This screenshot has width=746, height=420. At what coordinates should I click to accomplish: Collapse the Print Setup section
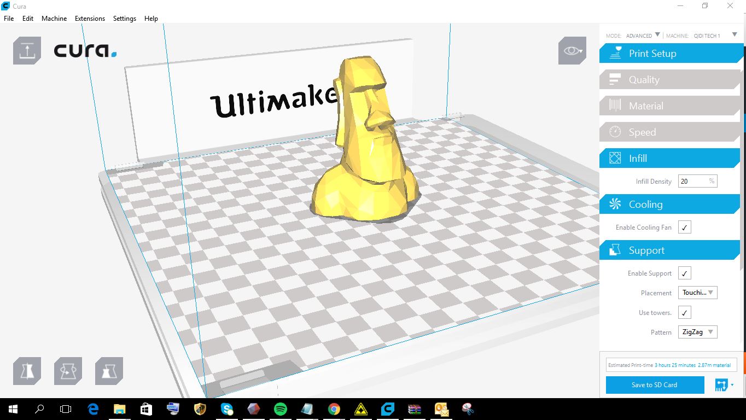tap(672, 54)
